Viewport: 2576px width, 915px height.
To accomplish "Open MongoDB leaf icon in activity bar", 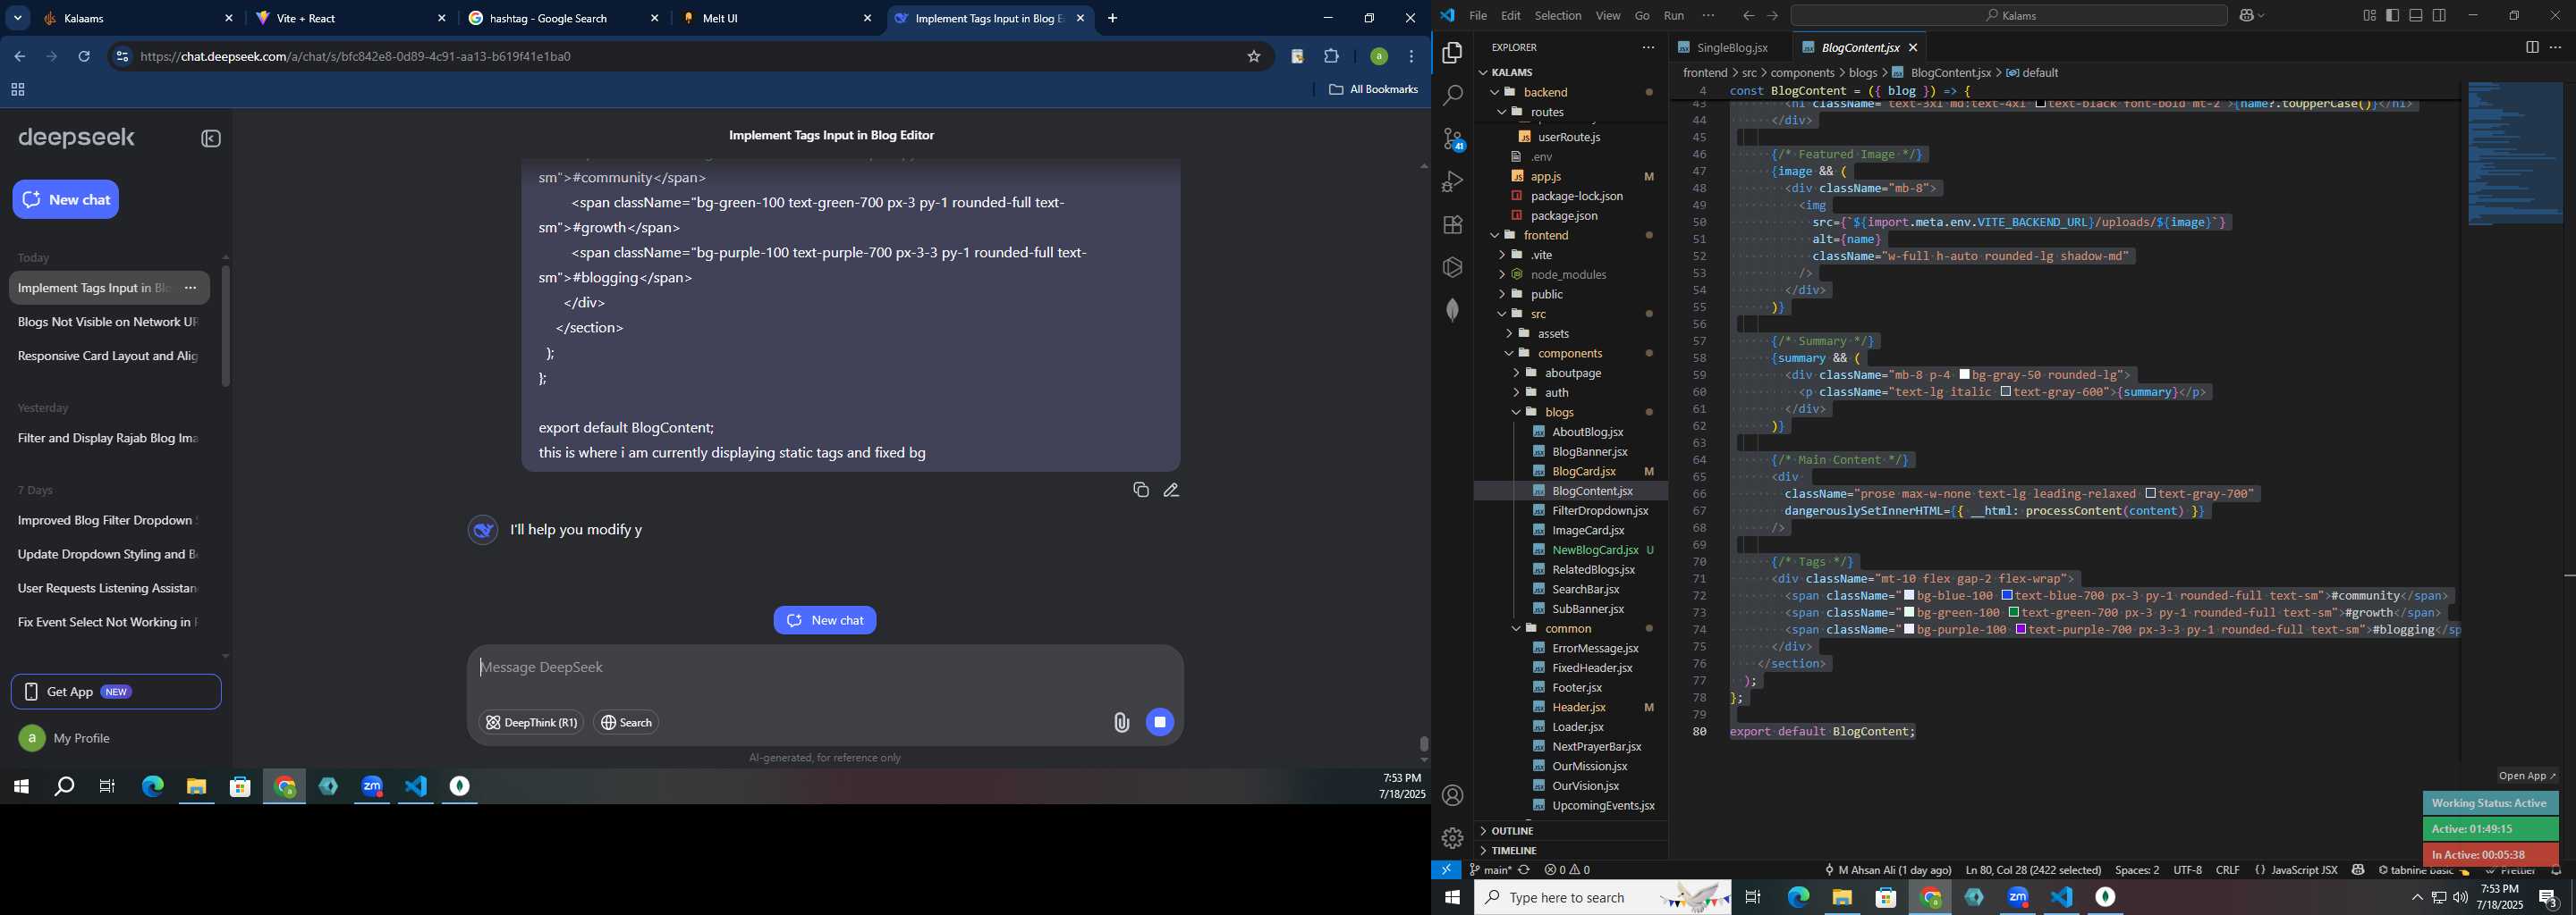I will tap(1452, 310).
